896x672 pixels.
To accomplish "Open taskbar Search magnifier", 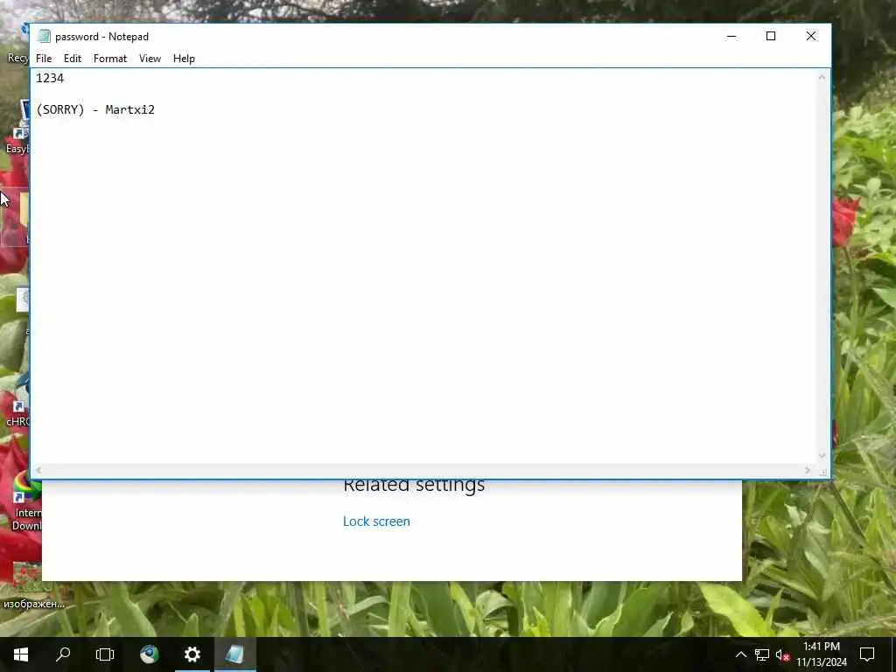I will coord(63,654).
